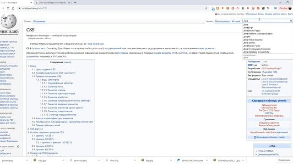Switch to the 'Статья' tab
This screenshot has width=293, height=164.
coord(27,21)
